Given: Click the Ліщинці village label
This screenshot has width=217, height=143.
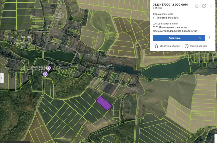Looking at the screenshot, I should (x=28, y=37).
